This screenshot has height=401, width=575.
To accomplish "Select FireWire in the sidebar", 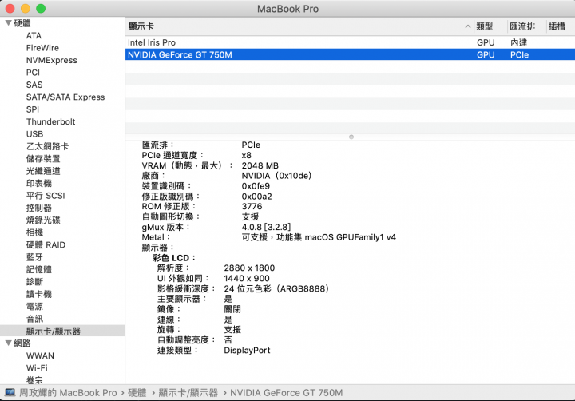I will (42, 48).
